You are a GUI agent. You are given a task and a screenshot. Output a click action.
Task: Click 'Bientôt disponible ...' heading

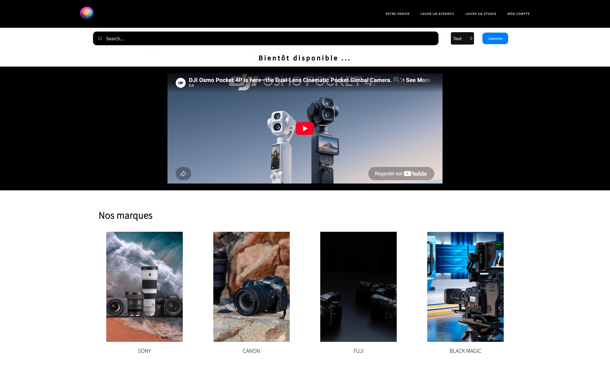click(305, 58)
